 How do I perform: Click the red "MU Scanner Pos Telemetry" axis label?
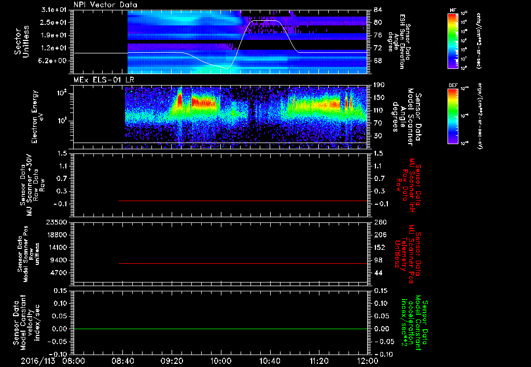pos(408,254)
